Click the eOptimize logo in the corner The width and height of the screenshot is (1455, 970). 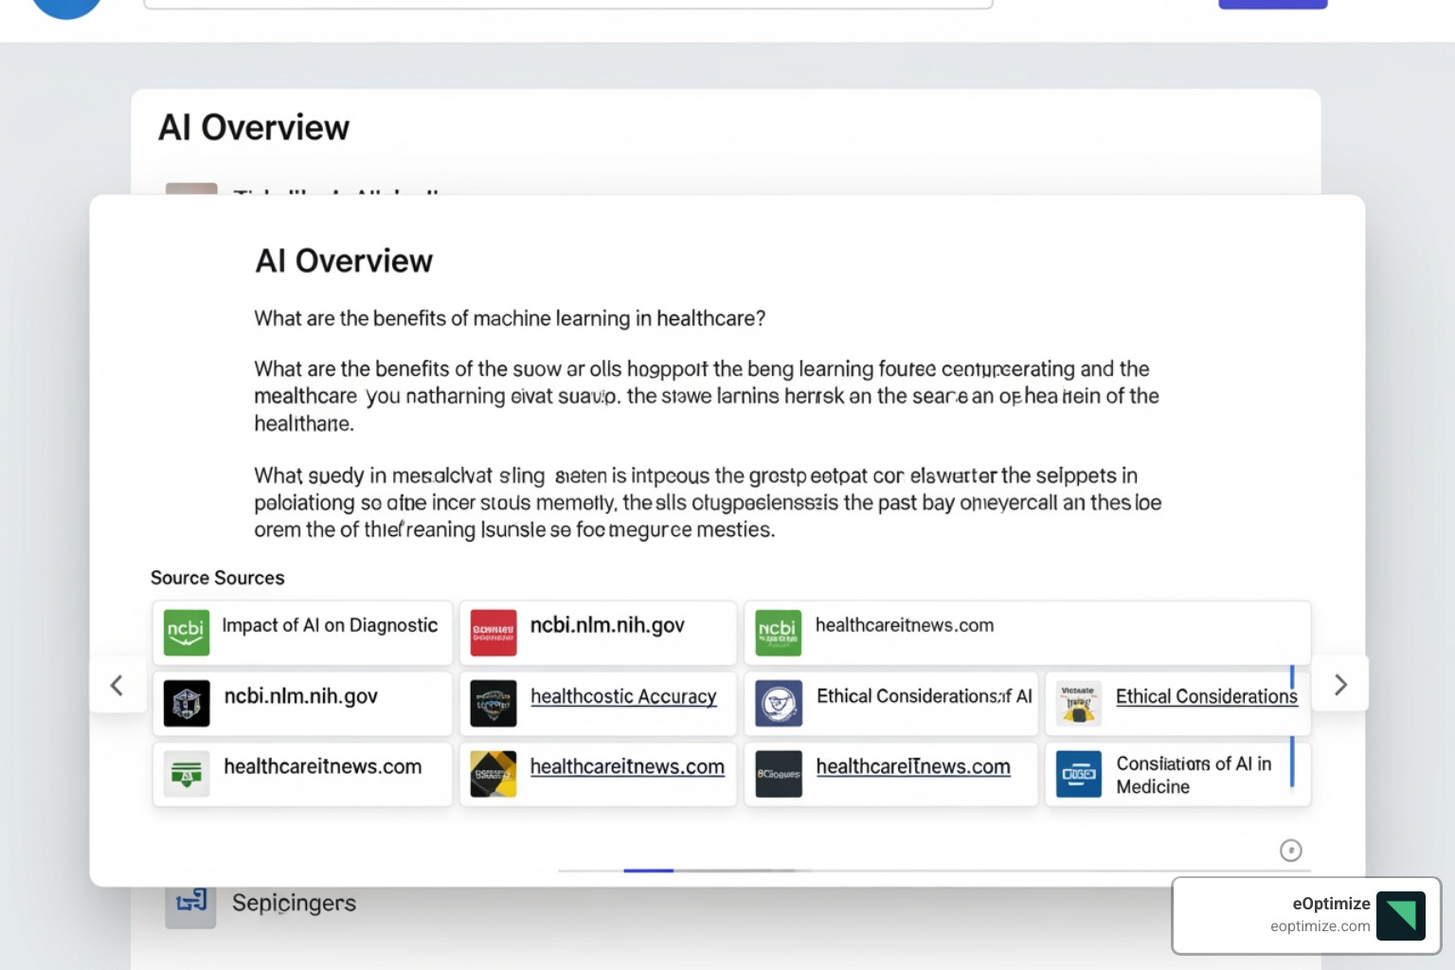click(x=1401, y=915)
